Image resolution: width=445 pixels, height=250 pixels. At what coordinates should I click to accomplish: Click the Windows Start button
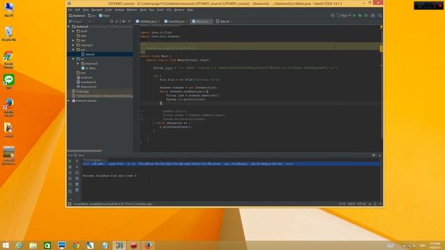(x=6, y=245)
